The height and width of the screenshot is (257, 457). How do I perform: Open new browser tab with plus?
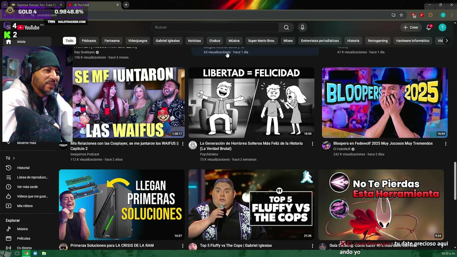click(126, 5)
